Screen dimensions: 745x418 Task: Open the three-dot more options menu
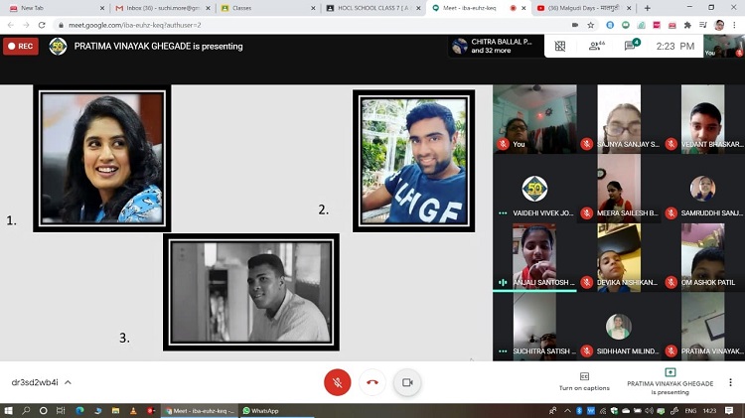point(730,382)
